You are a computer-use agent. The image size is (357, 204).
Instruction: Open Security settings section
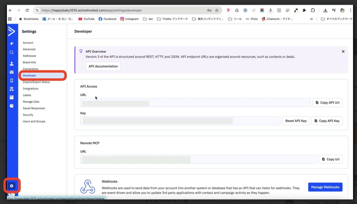tap(28, 115)
